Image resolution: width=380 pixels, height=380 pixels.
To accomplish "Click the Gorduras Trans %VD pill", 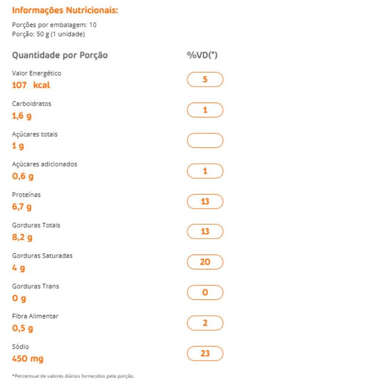I will [x=205, y=293].
